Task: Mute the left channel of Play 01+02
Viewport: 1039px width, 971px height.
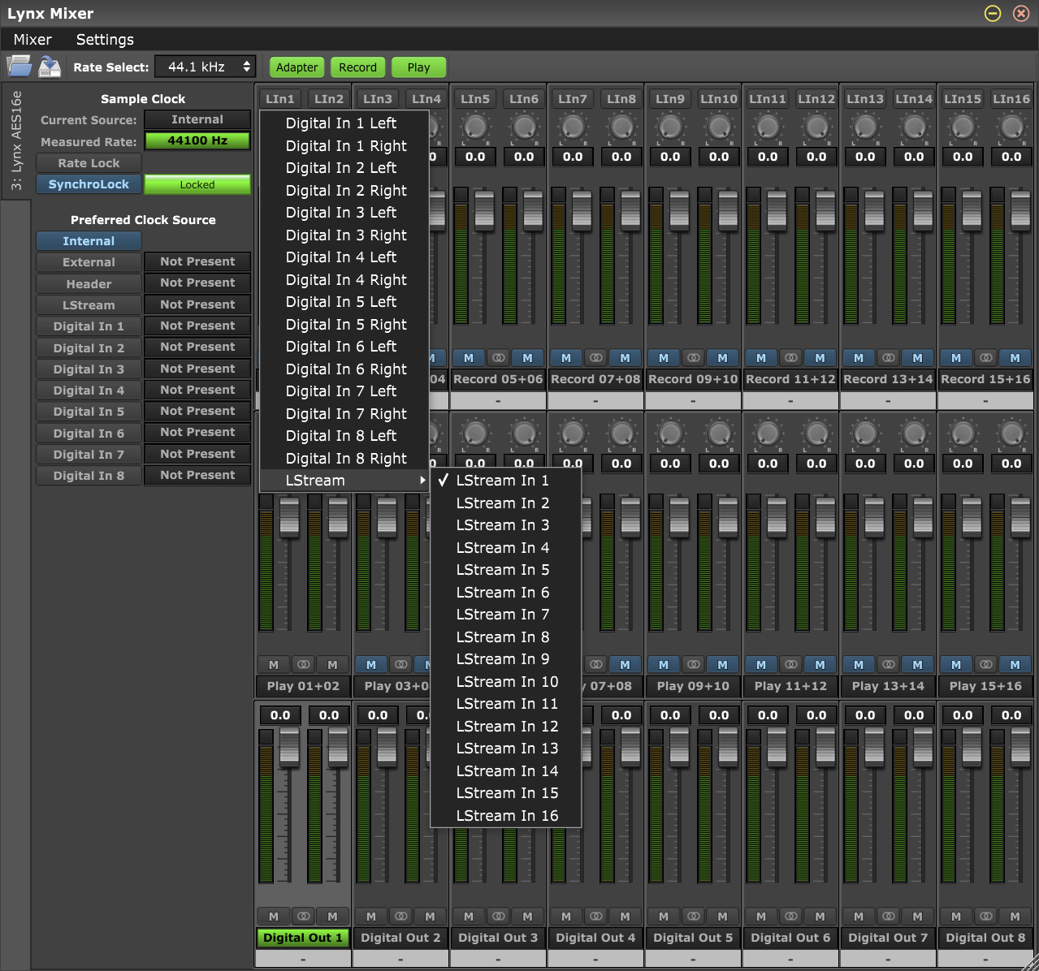Action: [274, 665]
